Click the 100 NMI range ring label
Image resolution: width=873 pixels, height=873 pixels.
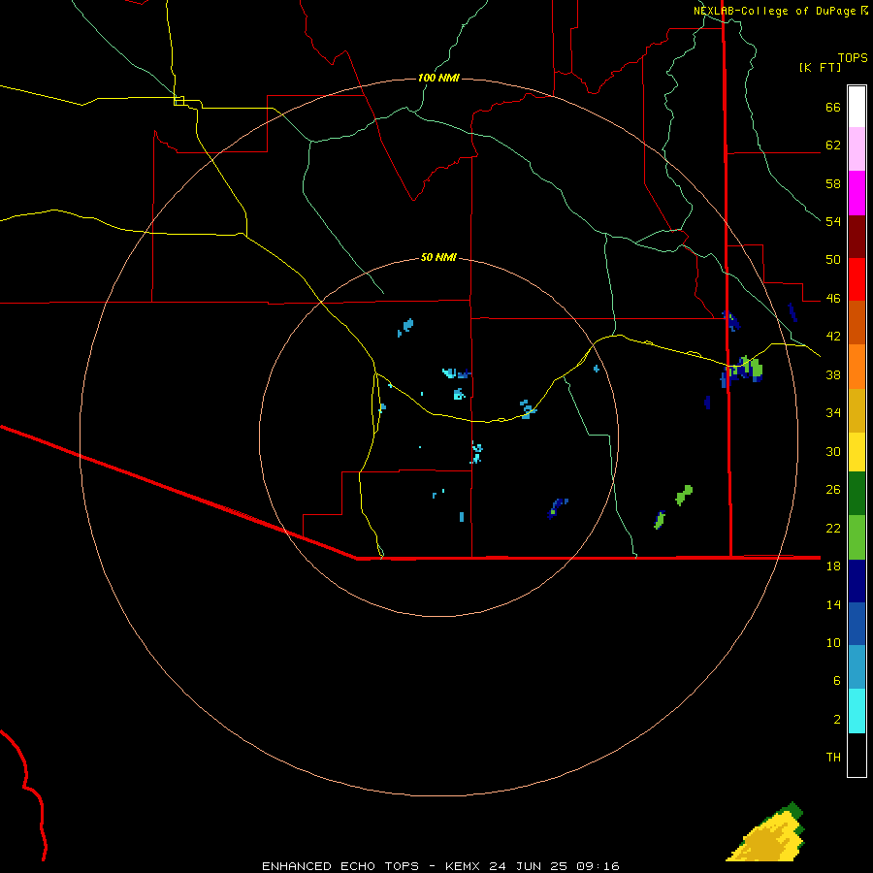click(438, 78)
